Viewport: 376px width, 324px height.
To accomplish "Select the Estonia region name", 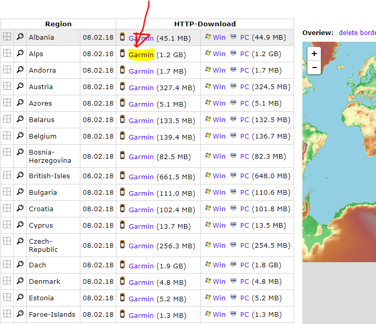I will pyautogui.click(x=41, y=298).
